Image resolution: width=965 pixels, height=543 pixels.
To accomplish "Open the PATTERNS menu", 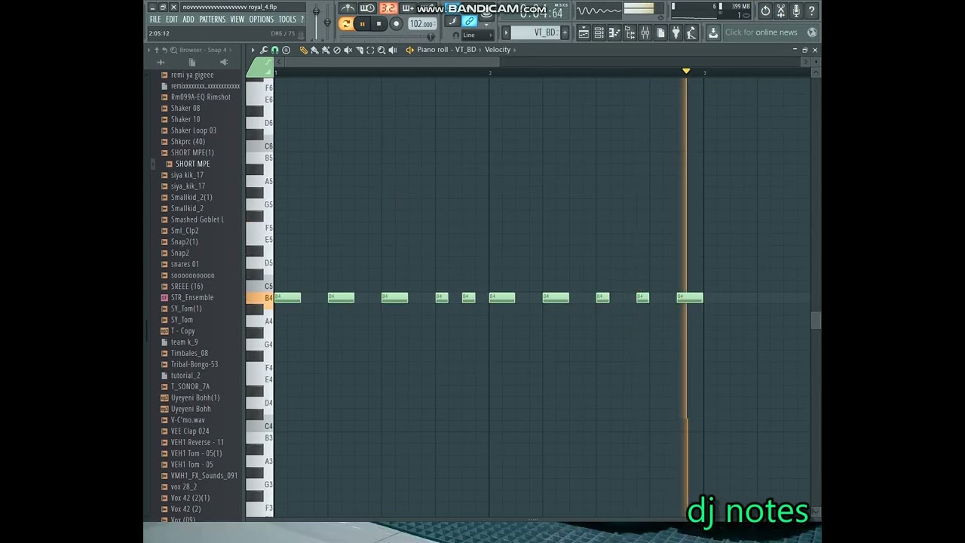I will pos(213,19).
